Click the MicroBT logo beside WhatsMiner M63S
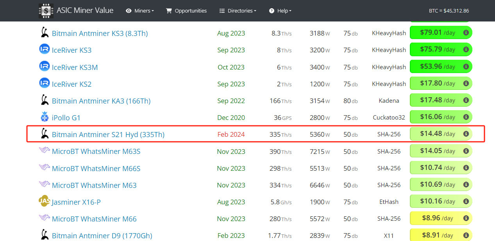This screenshot has width=495, height=241. click(45, 151)
